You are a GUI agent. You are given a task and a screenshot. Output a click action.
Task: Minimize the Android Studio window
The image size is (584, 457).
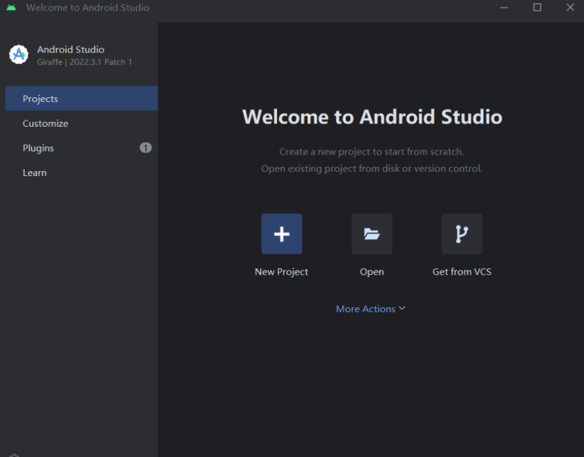coord(504,7)
